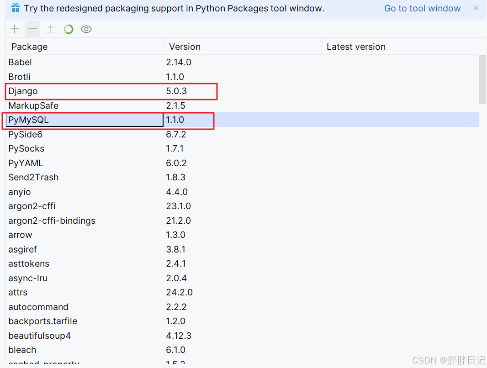The height and width of the screenshot is (368, 487).
Task: Dismiss the packaging support banner
Action: click(476, 8)
